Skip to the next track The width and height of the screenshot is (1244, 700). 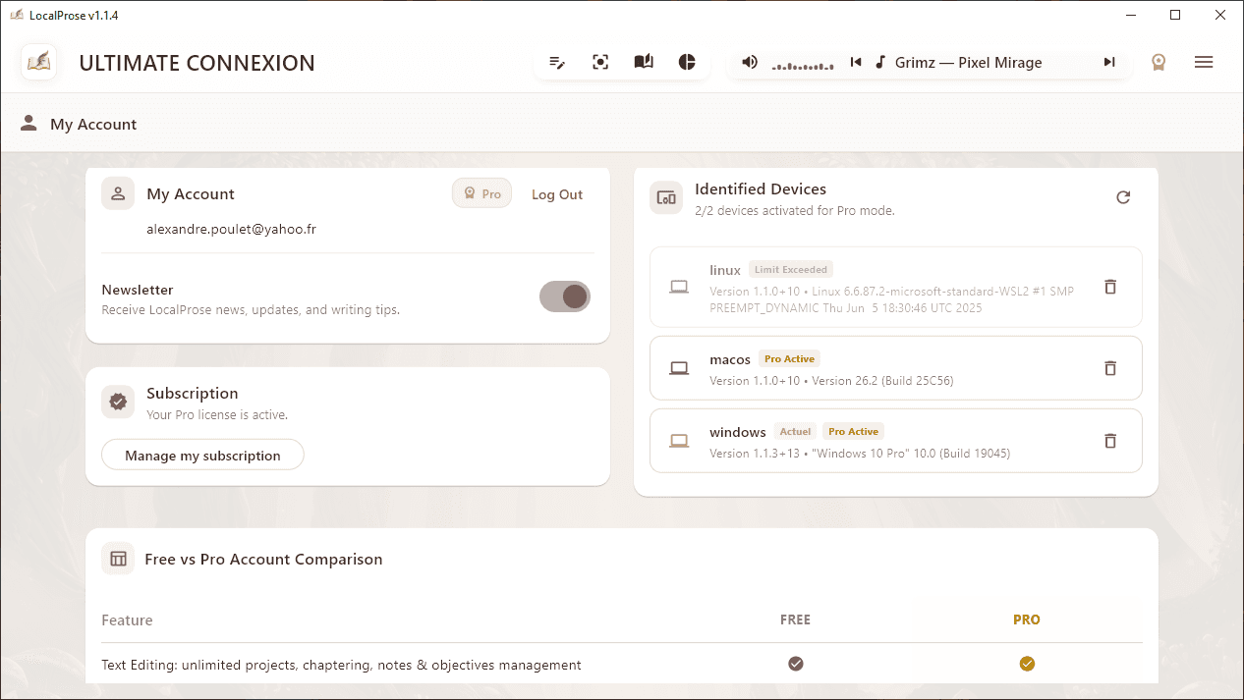tap(1109, 62)
